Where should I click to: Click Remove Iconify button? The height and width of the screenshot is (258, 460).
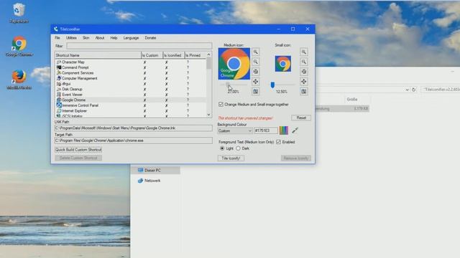295,158
